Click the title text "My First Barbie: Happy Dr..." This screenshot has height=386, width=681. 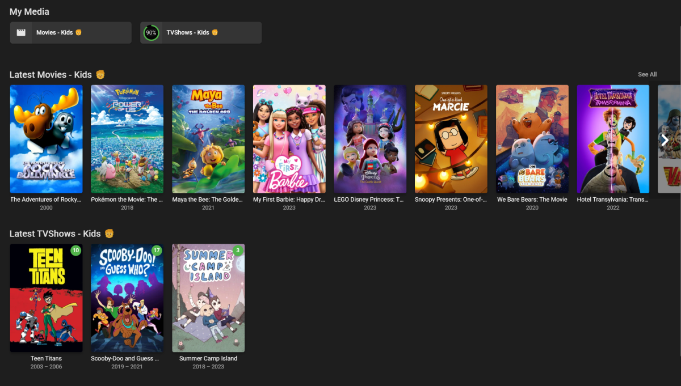click(x=289, y=200)
